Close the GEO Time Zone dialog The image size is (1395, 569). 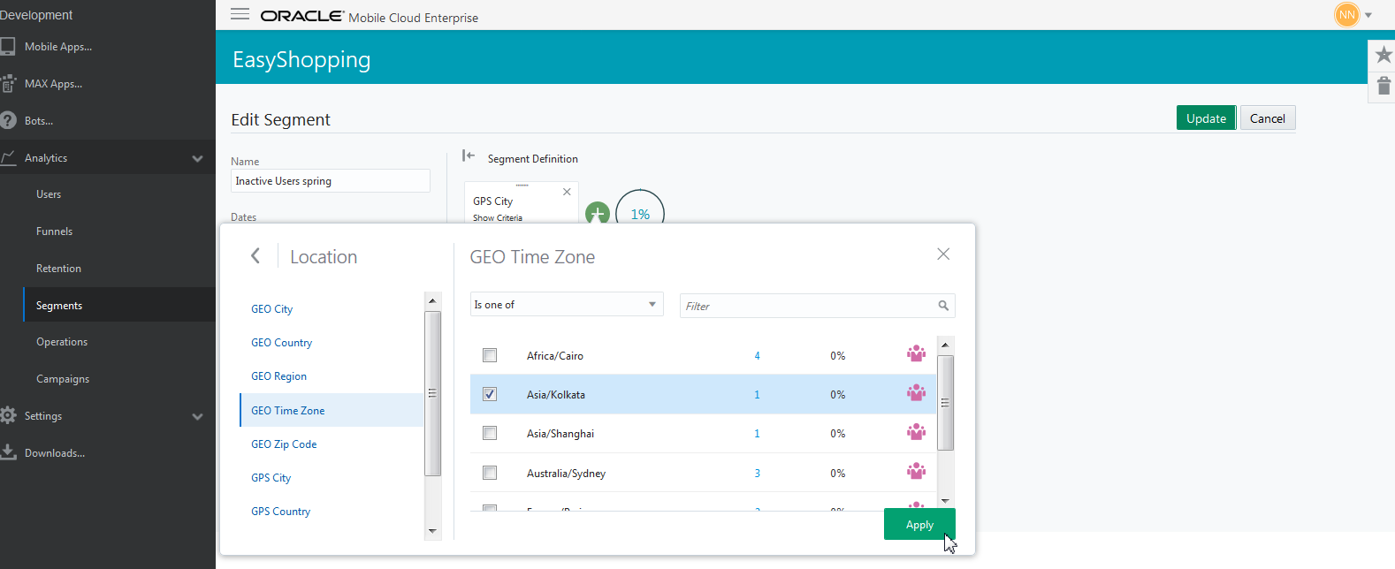tap(943, 254)
